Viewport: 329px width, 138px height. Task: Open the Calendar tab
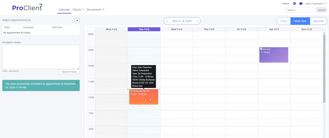64,10
